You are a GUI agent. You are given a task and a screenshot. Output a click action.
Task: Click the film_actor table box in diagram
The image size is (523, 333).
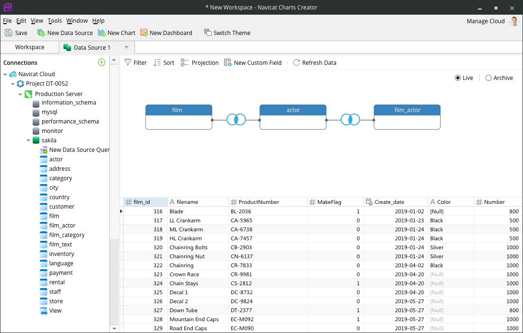(407, 117)
